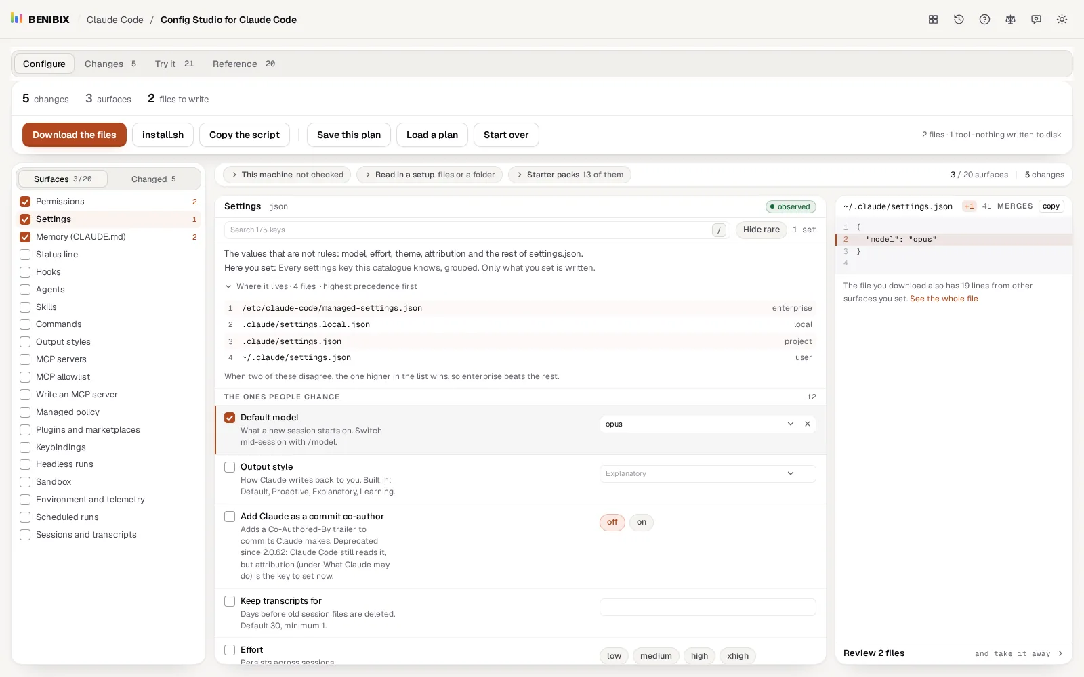Click Copy the script
The height and width of the screenshot is (677, 1084).
tap(245, 135)
